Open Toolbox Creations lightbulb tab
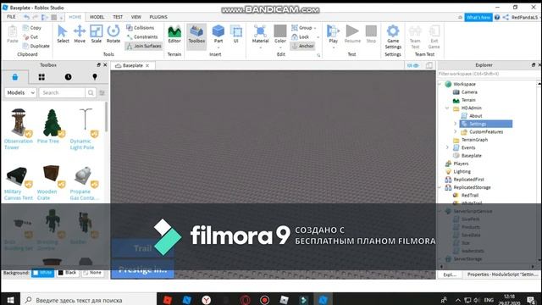Screen dimensions: 542x305 95,77
